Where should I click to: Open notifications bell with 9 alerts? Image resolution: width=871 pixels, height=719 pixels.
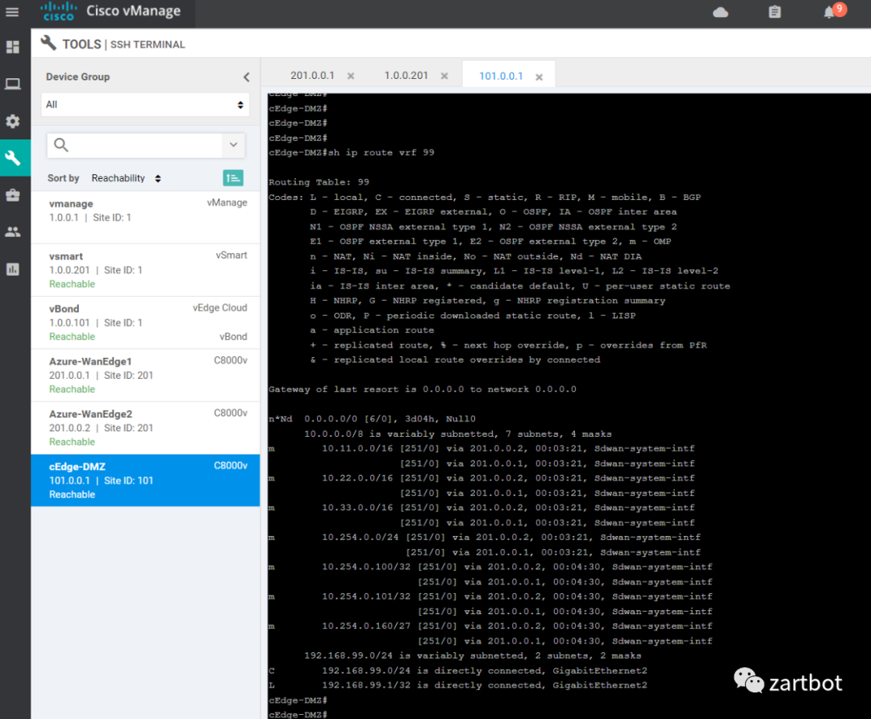835,10
